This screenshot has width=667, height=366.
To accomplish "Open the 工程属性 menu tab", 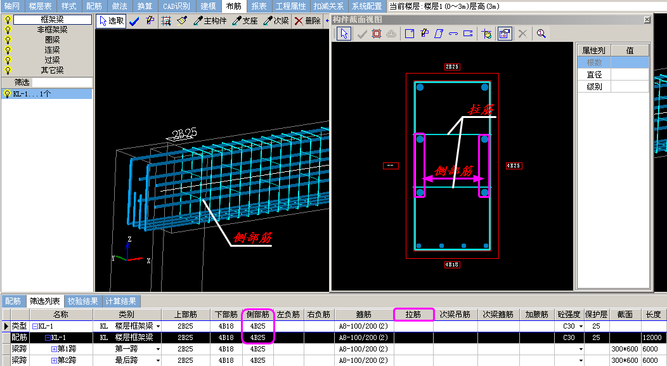I will tap(290, 6).
